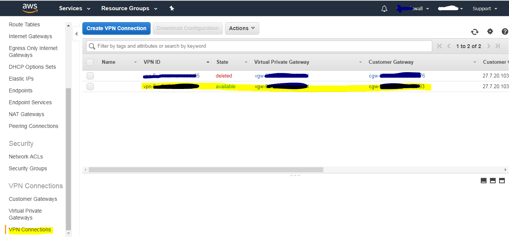The image size is (509, 239).
Task: Open the Actions dropdown
Action: [x=242, y=28]
